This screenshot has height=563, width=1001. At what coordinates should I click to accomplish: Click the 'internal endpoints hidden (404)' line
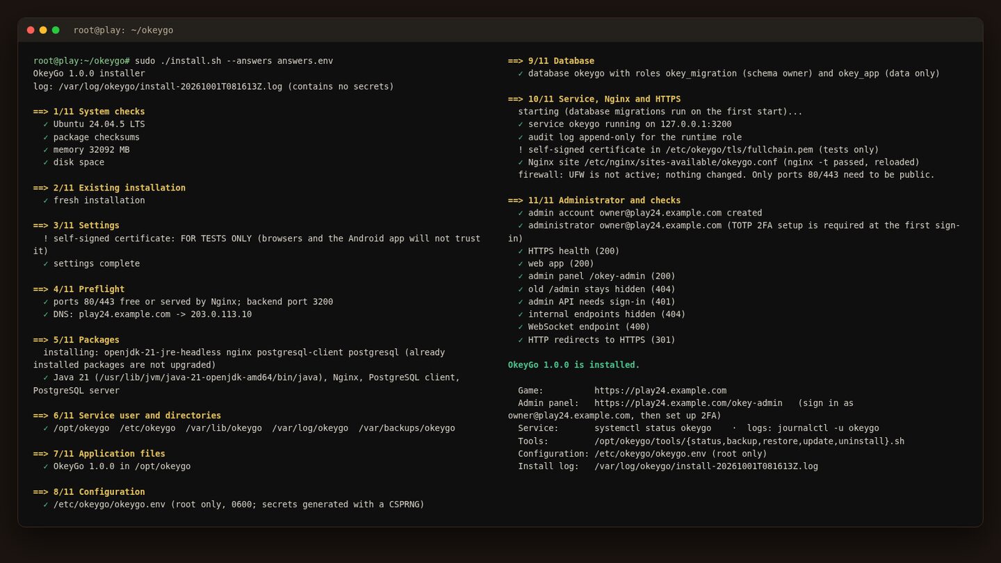[x=602, y=314]
